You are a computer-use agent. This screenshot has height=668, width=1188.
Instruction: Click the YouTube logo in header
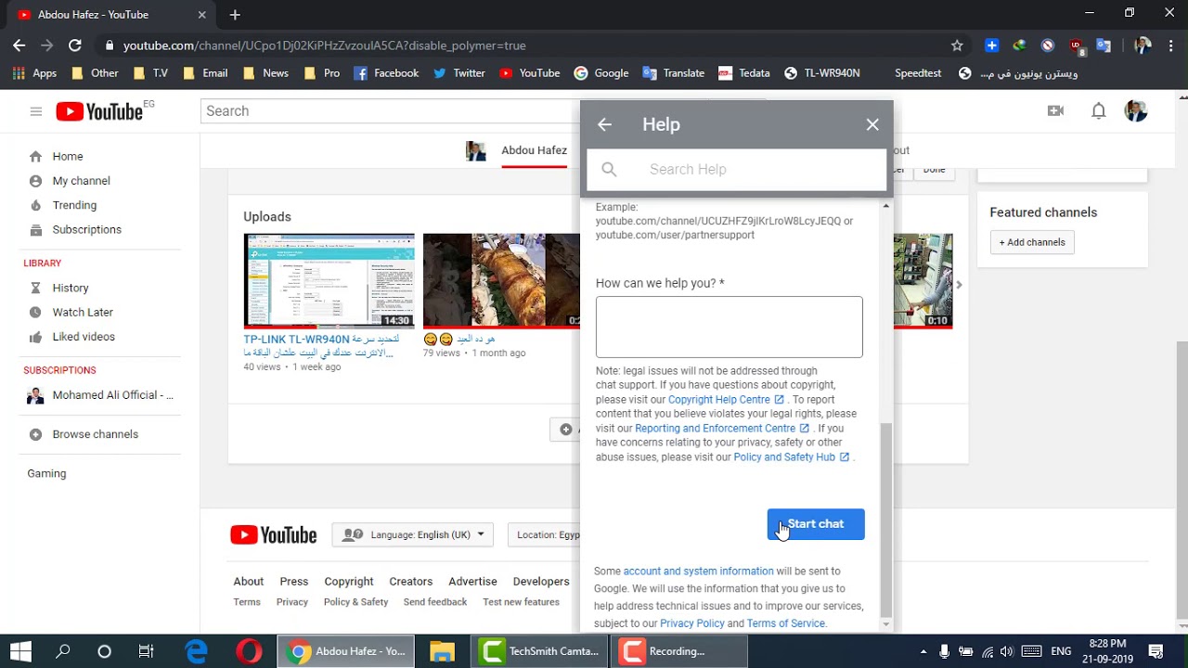point(99,111)
